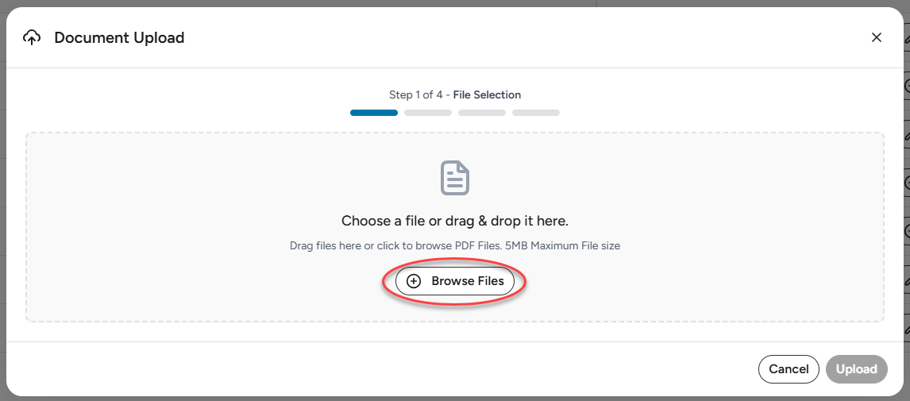Click the document file icon in drop zone
Image resolution: width=910 pixels, height=401 pixels.
pos(455,178)
